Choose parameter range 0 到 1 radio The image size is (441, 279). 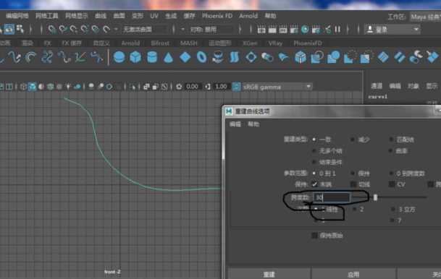tap(314, 173)
